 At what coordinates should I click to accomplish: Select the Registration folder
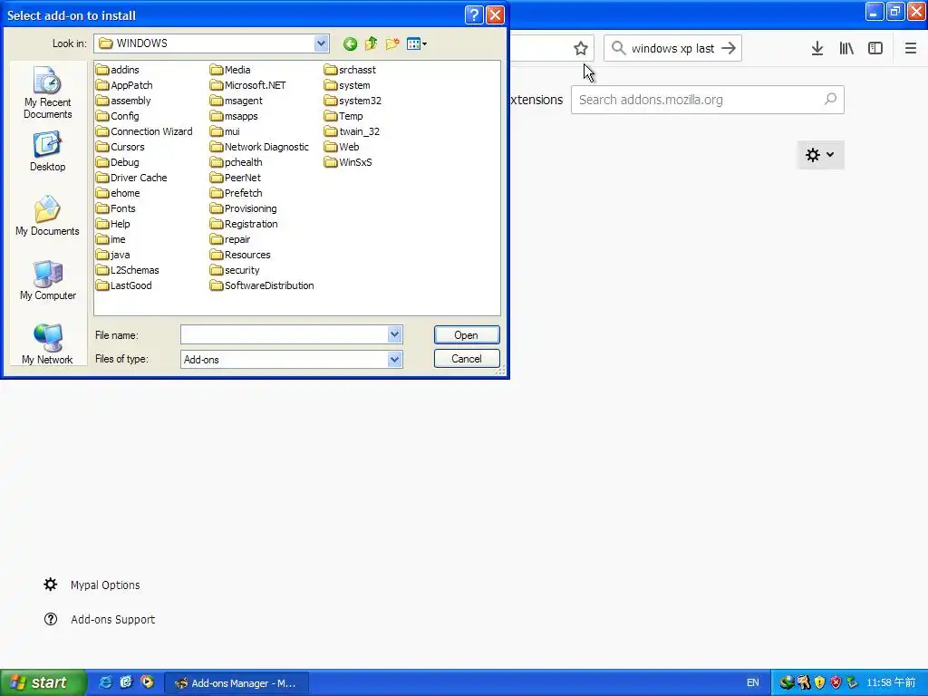244,224
